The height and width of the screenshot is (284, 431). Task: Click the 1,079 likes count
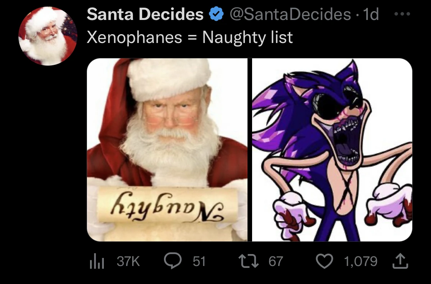click(x=360, y=262)
